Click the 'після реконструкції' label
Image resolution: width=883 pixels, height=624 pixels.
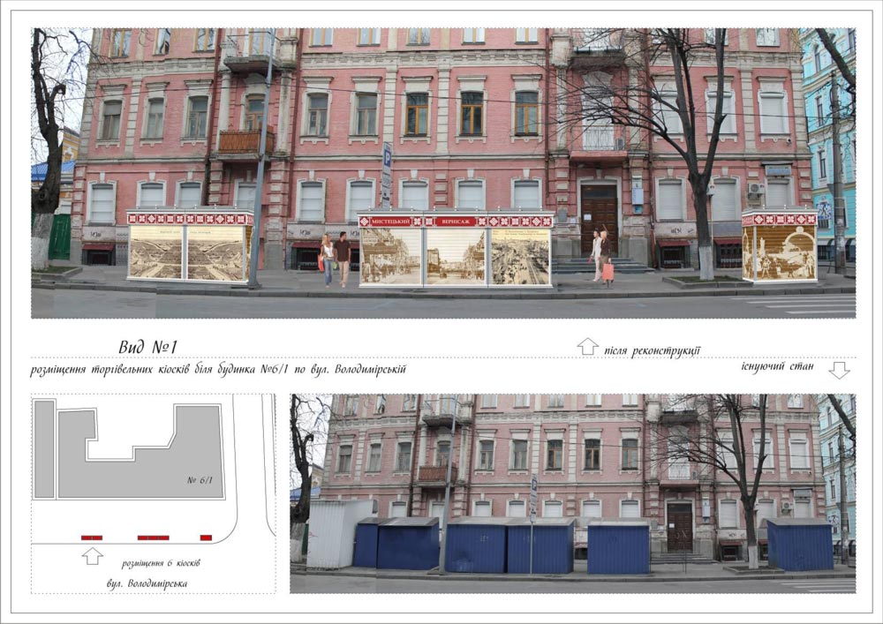click(653, 350)
